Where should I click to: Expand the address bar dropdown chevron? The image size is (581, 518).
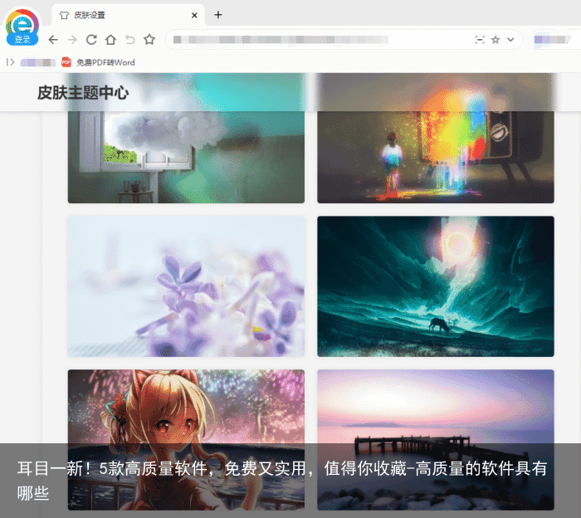[510, 39]
